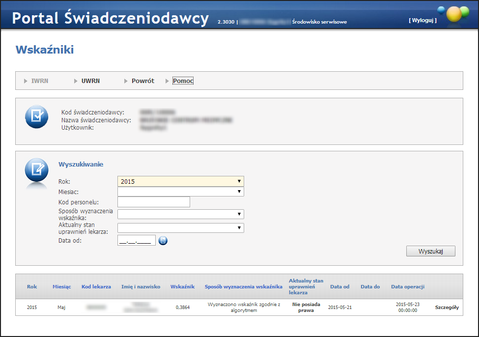Sort by Kod lekarza column header

(x=96, y=287)
